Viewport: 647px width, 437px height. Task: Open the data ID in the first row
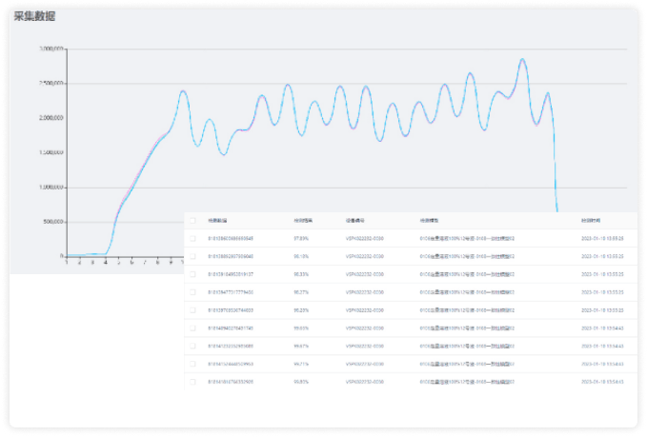[231, 238]
